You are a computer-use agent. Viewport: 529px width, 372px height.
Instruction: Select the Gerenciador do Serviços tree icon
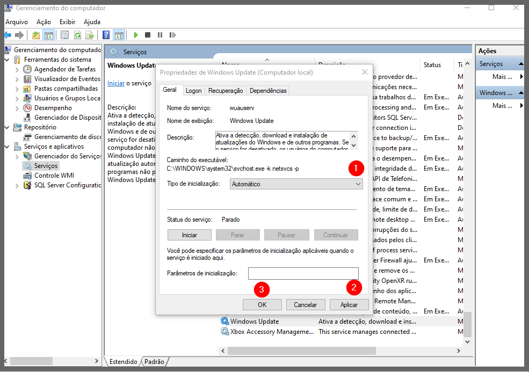tap(27, 156)
